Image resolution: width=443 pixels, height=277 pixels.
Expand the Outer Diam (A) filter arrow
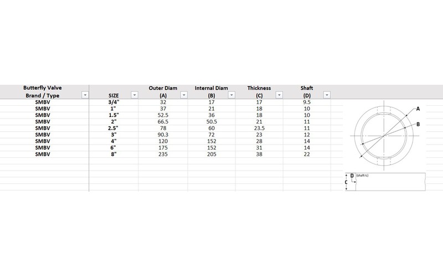coord(184,95)
